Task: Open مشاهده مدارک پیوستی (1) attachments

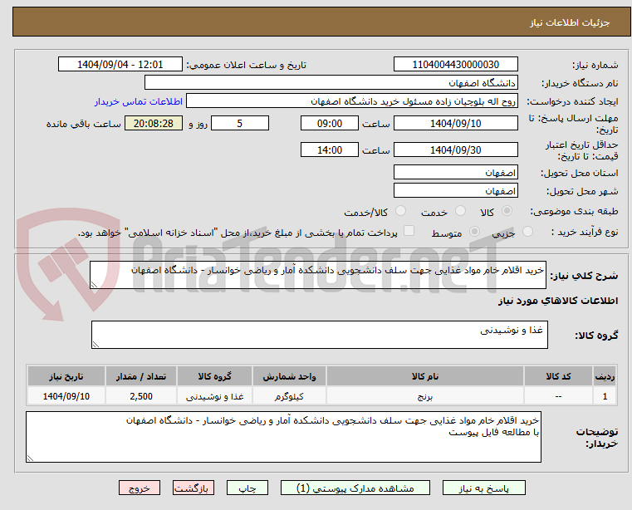Action: click(355, 488)
